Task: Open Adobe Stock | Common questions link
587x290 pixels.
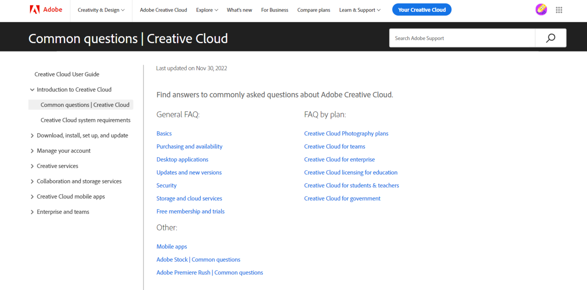Action: [x=198, y=260]
